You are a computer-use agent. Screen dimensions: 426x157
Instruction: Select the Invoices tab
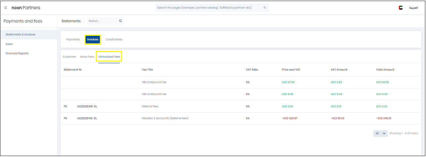[93, 39]
